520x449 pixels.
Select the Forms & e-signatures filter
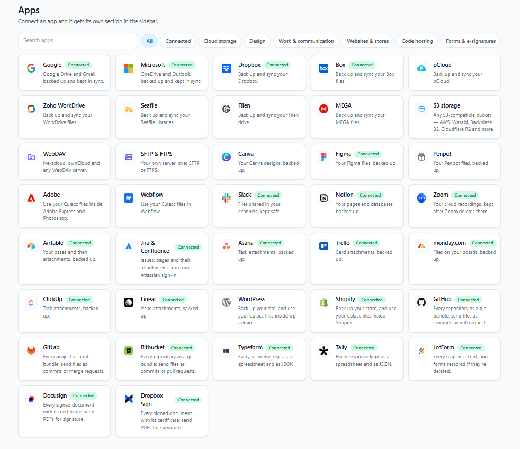(471, 41)
